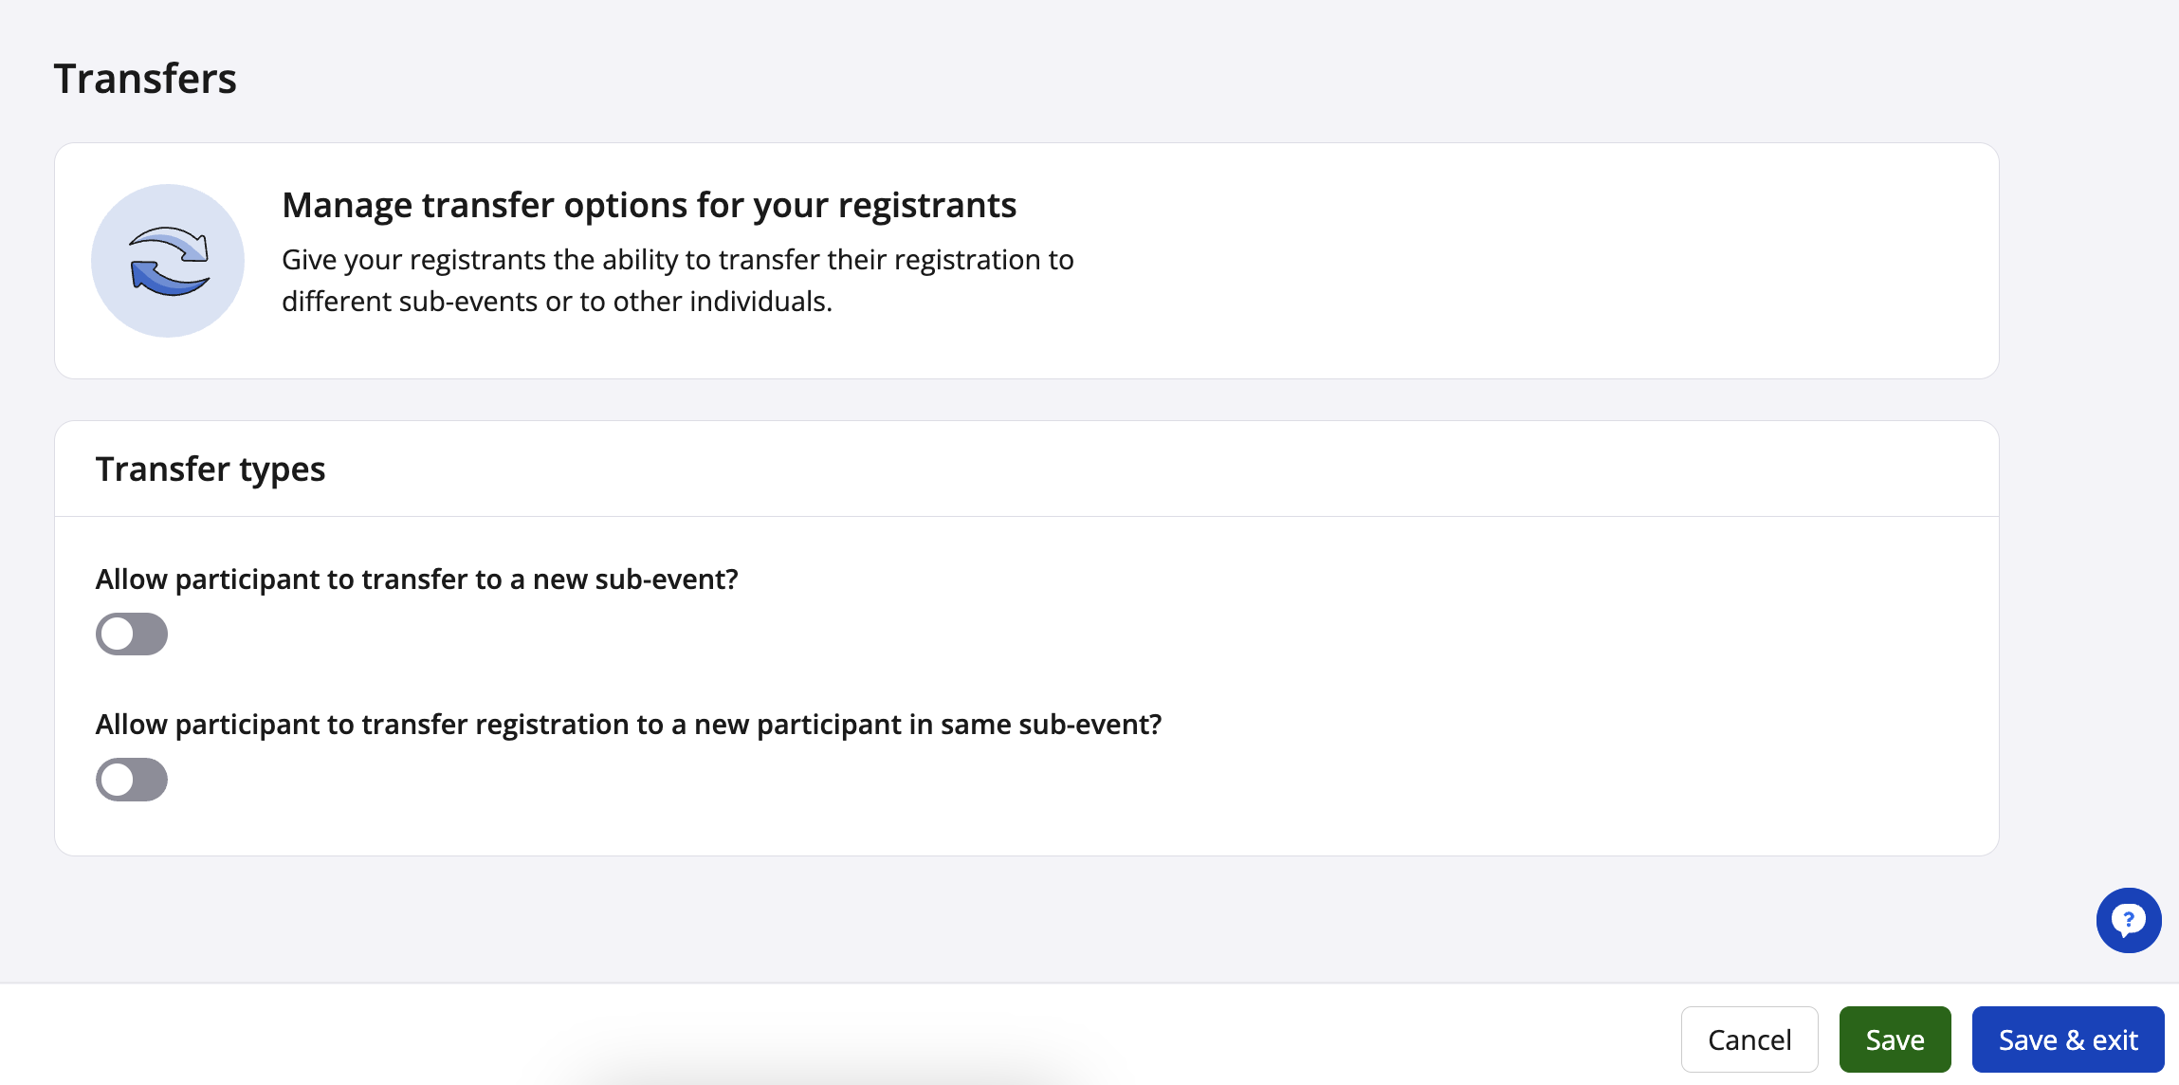The width and height of the screenshot is (2179, 1085).
Task: Click the circular transfer arrows icon
Action: 168,261
